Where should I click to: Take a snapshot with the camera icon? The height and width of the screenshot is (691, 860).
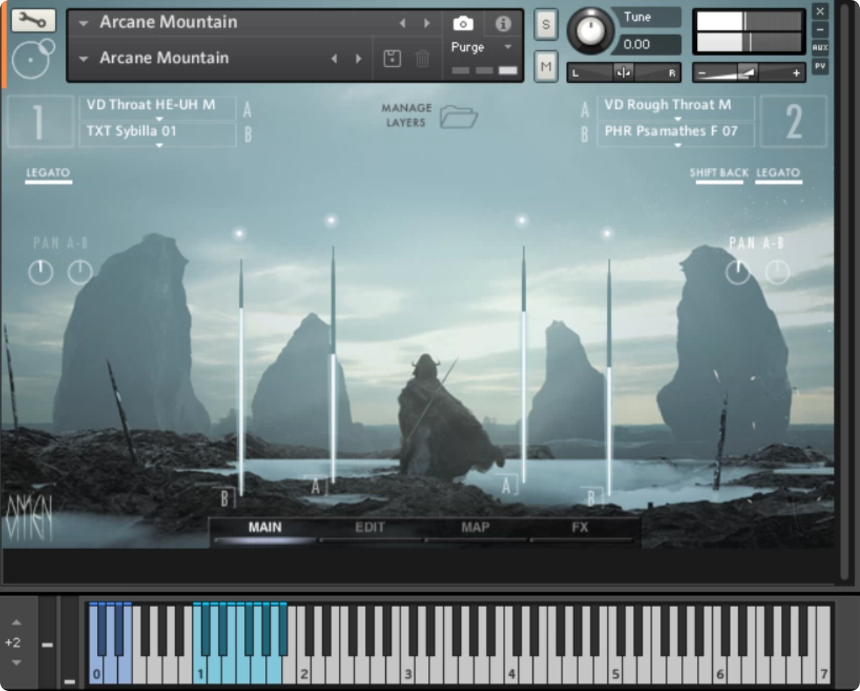pyautogui.click(x=463, y=23)
